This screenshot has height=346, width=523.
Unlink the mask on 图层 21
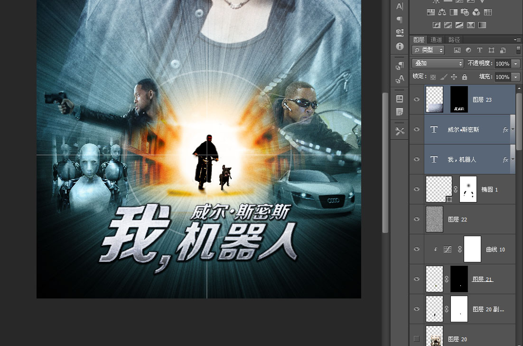point(447,279)
